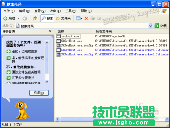Image resolution: width=170 pixels, height=128 pixels.
Task: Click horizontal scrollbar left arrow
Action: point(57,119)
